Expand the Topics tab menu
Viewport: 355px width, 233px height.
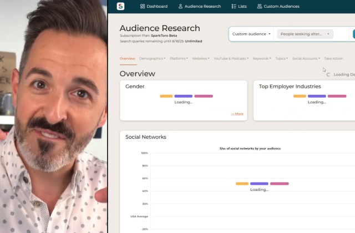coord(282,58)
